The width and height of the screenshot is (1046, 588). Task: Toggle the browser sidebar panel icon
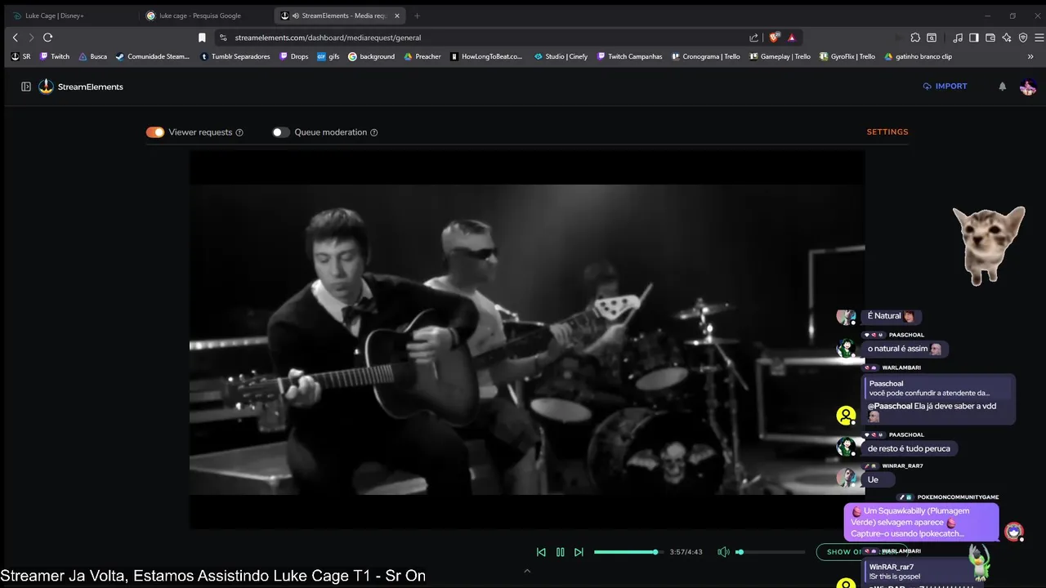[x=973, y=38]
